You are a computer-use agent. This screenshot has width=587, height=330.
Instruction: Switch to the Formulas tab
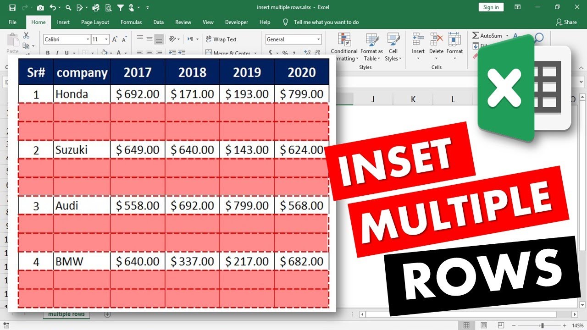click(x=131, y=22)
